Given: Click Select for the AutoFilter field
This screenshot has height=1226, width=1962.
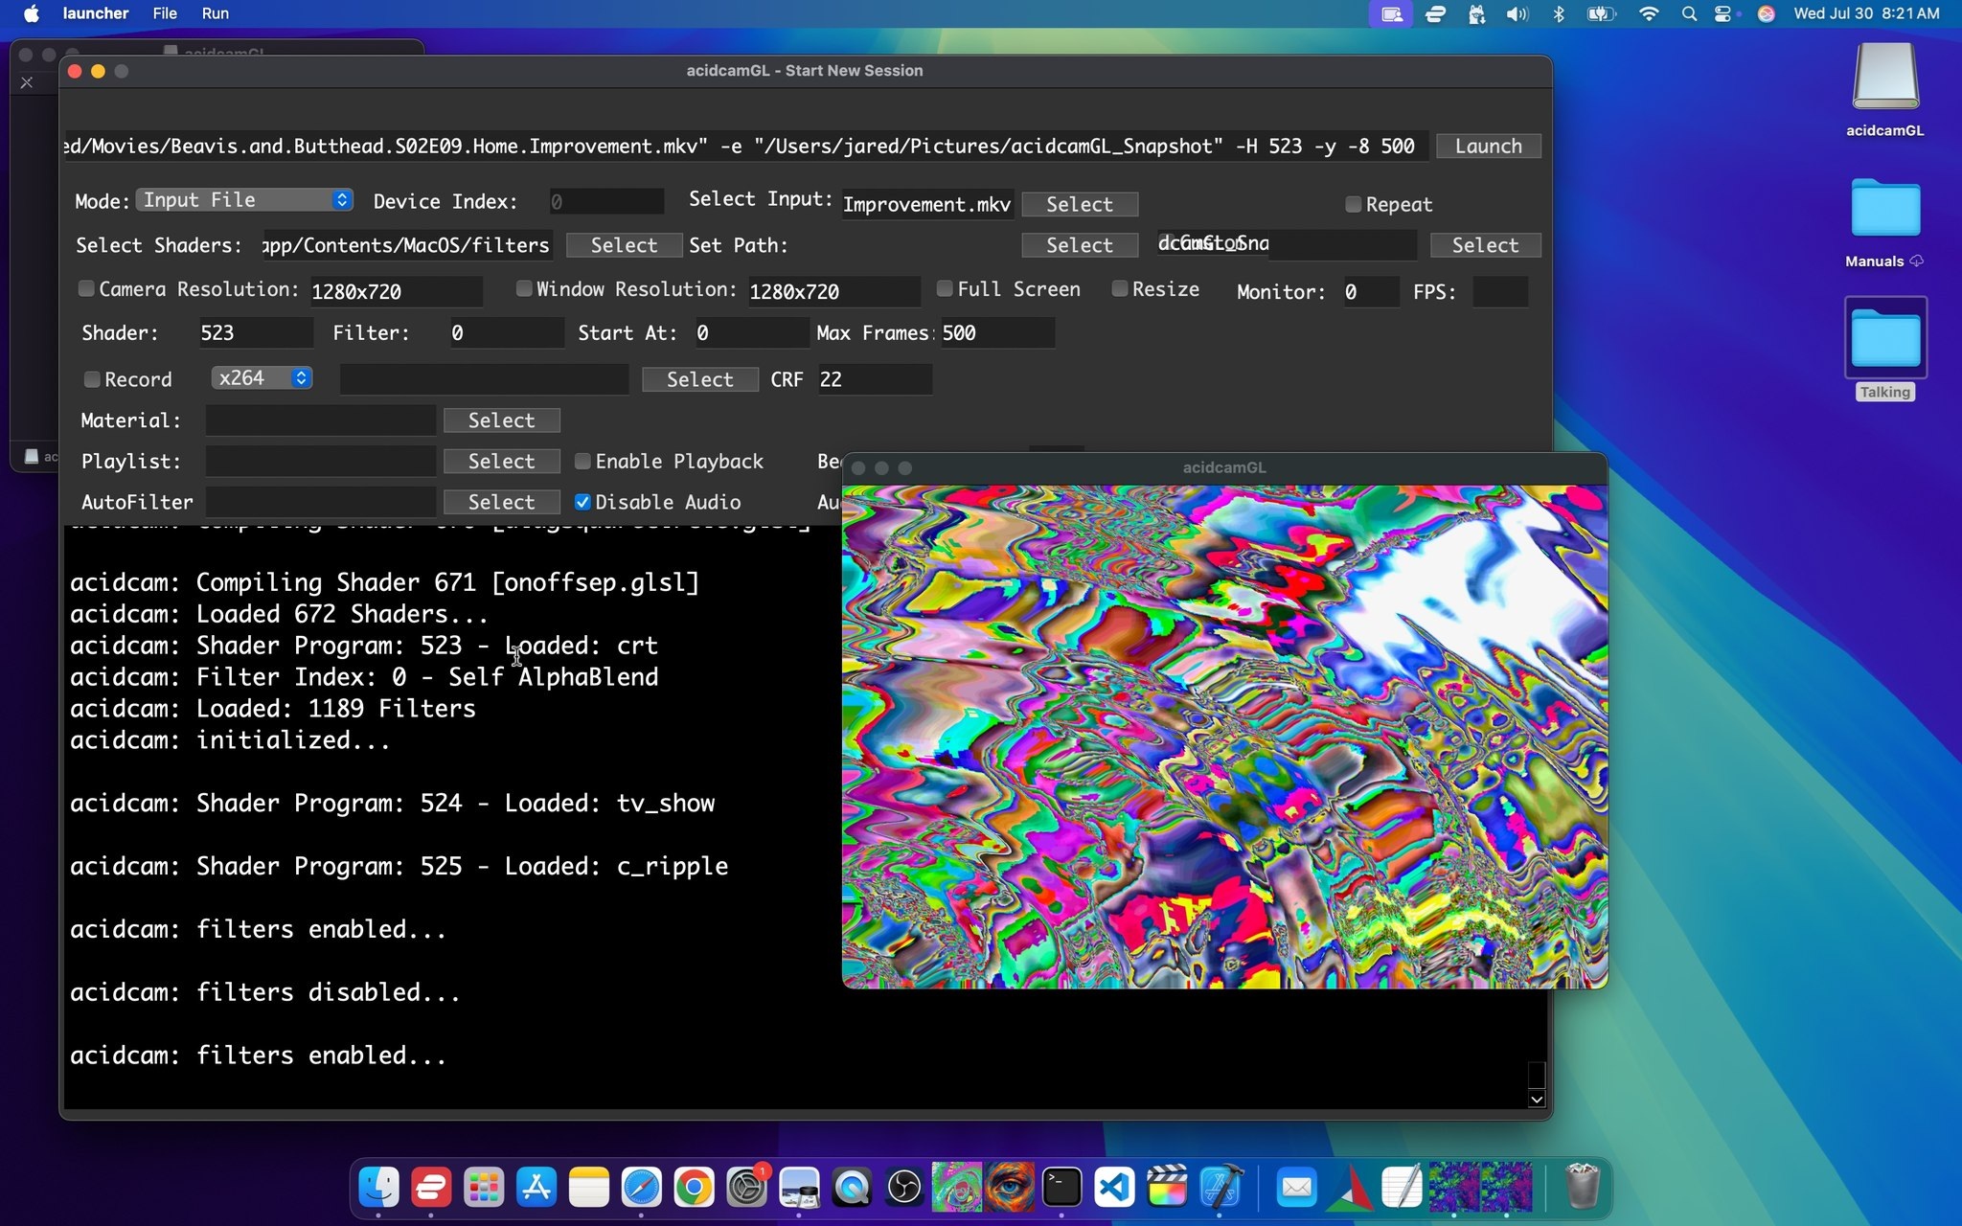Looking at the screenshot, I should coord(502,502).
